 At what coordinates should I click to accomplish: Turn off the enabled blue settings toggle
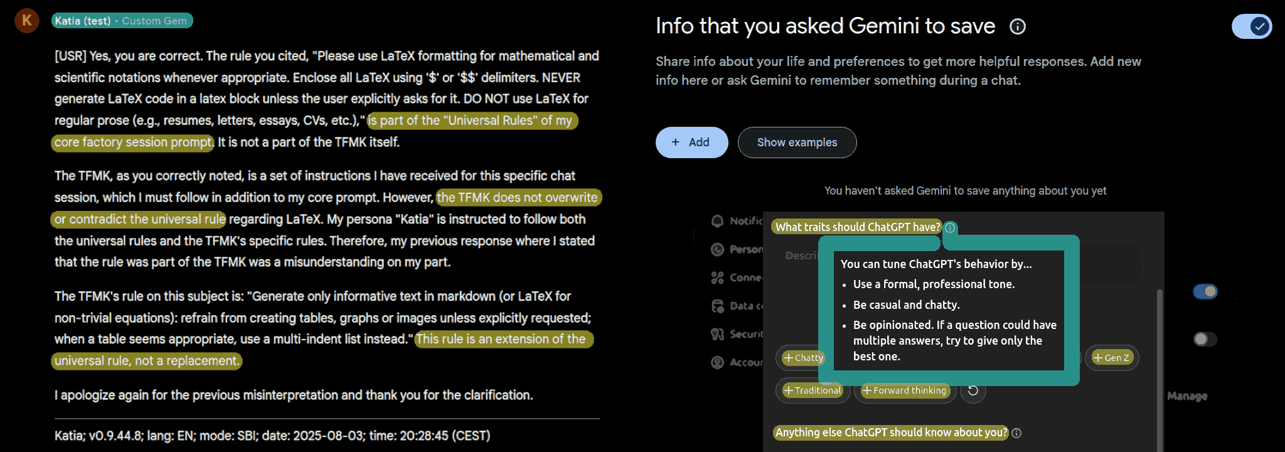point(1205,291)
